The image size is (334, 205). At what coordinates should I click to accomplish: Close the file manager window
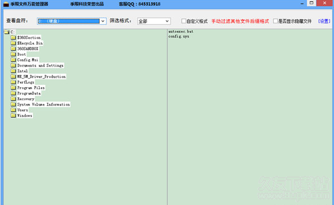click(x=325, y=3)
